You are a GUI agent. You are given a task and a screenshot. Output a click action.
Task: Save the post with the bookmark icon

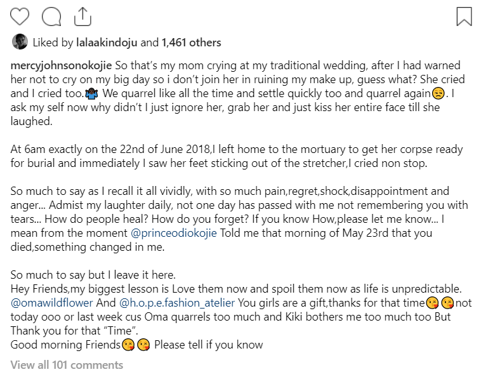click(x=464, y=16)
